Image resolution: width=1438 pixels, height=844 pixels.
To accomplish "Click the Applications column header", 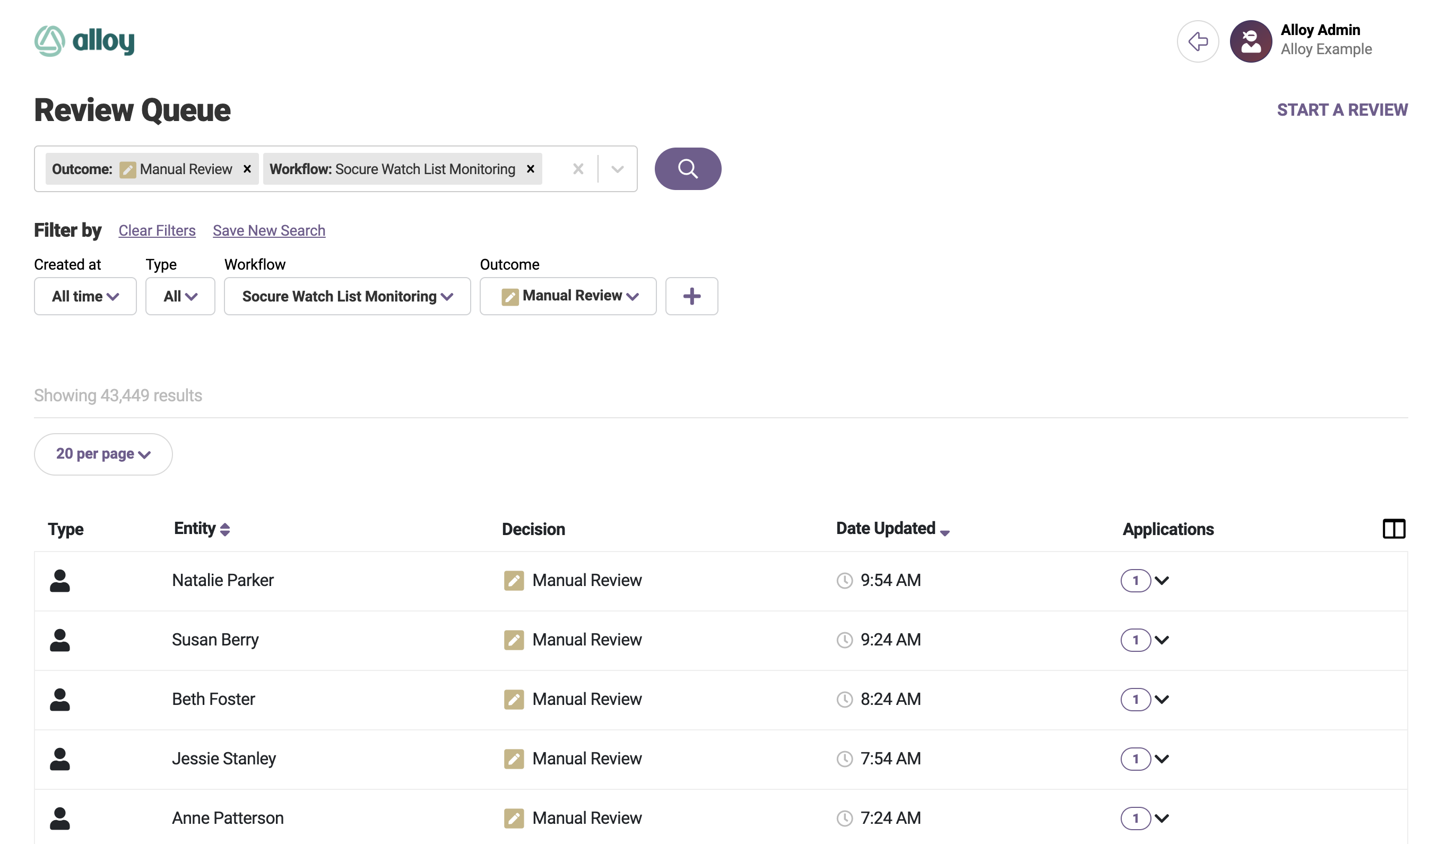I will (x=1168, y=529).
